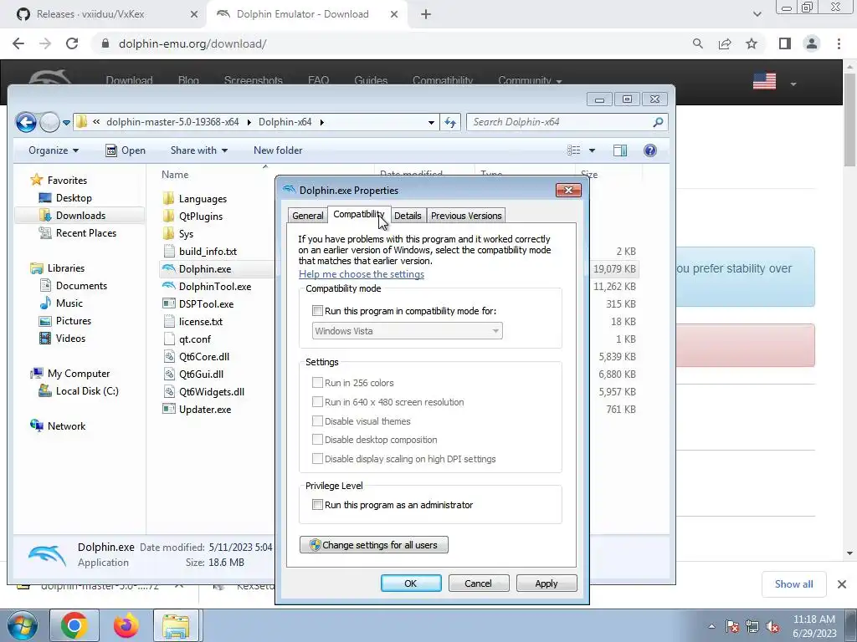The image size is (857, 642).
Task: Select the Compatibility tab
Action: coord(358,215)
